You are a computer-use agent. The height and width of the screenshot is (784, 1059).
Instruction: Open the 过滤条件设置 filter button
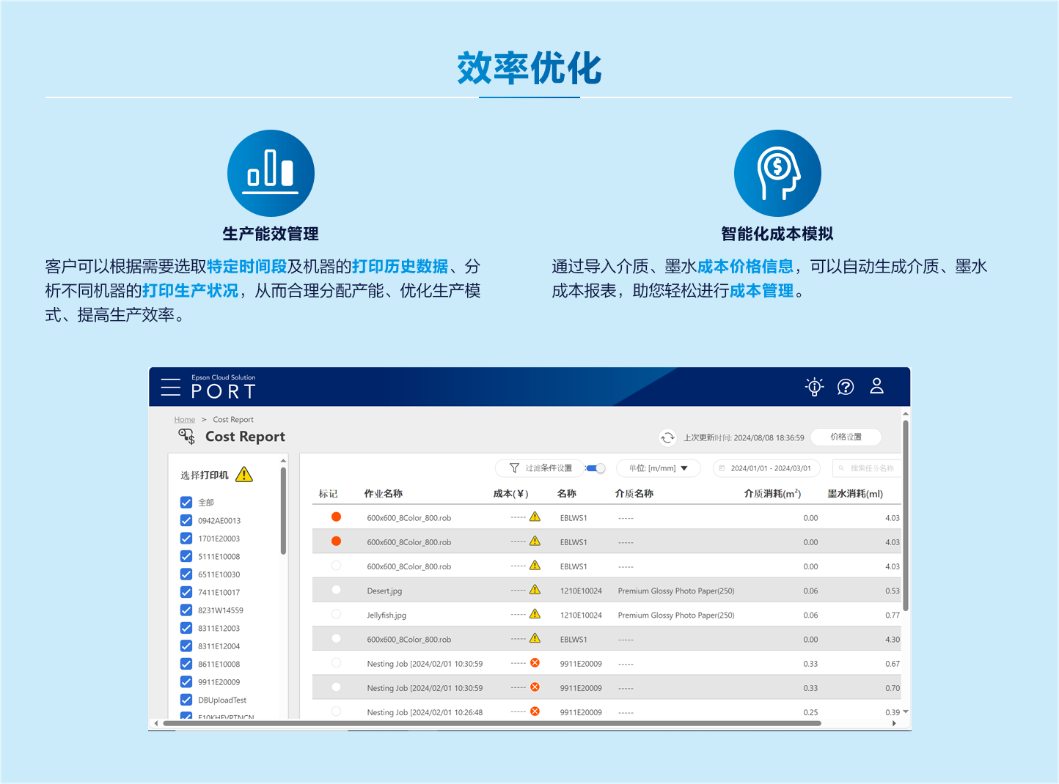pos(541,468)
